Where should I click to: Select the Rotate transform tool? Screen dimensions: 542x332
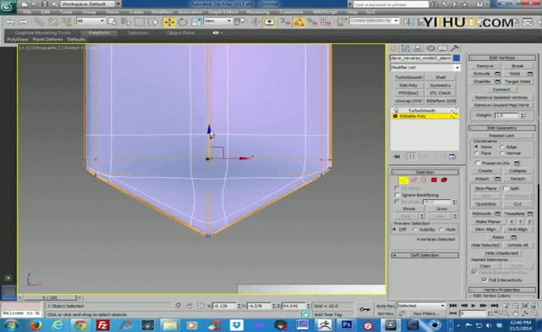point(183,22)
